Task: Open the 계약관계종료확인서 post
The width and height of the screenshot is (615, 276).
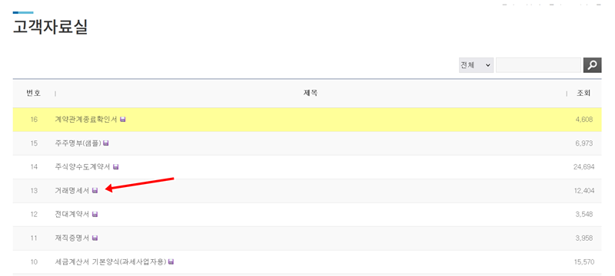Action: point(86,120)
